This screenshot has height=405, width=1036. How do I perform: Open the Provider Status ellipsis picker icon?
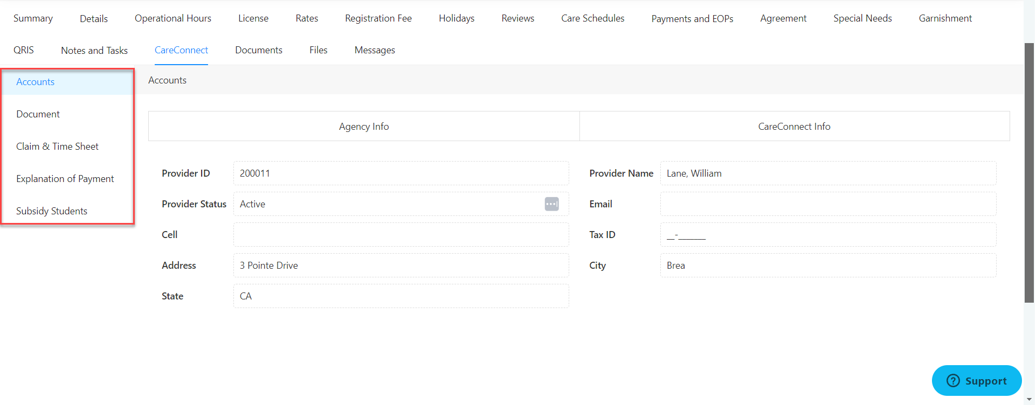coord(551,204)
